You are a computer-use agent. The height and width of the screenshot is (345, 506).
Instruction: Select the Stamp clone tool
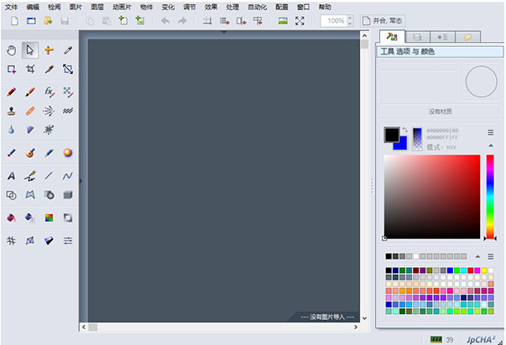coord(12,111)
